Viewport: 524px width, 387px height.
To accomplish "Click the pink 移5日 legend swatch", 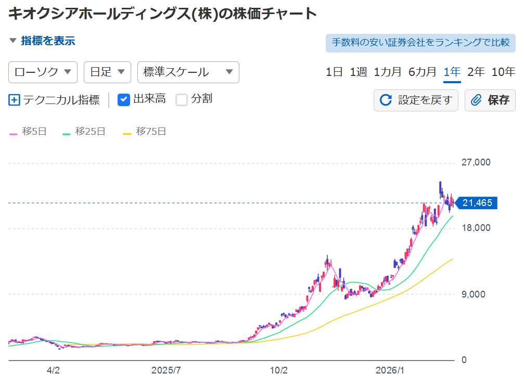I will point(14,133).
